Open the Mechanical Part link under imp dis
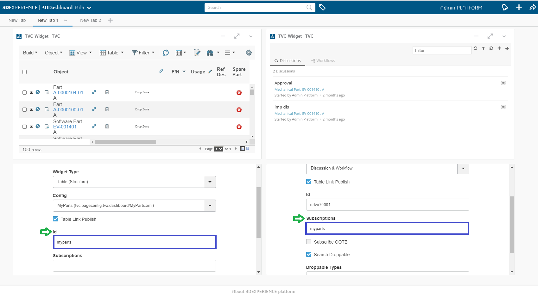 (299, 114)
